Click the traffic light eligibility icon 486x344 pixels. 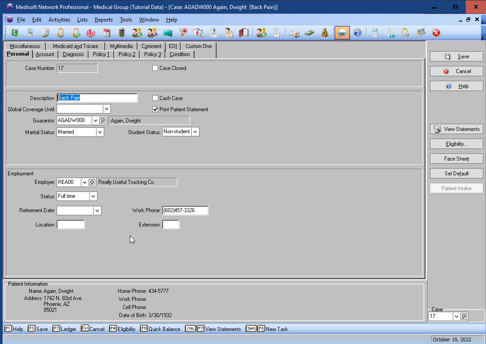click(121, 33)
